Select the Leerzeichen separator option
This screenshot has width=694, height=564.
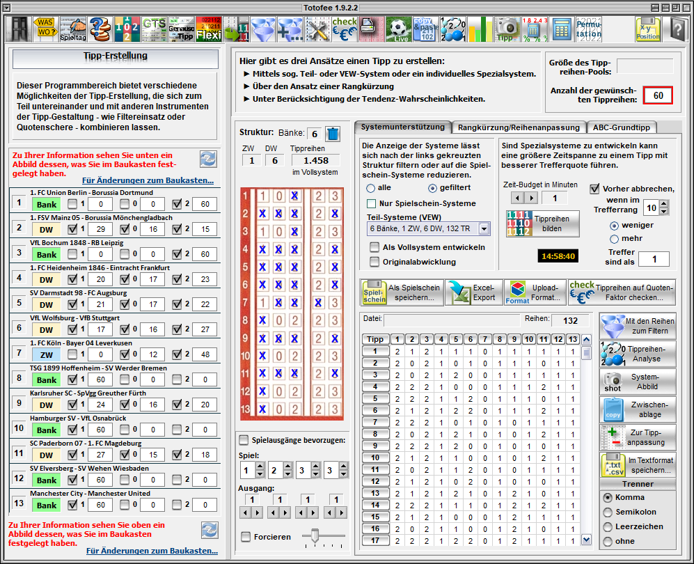click(608, 527)
